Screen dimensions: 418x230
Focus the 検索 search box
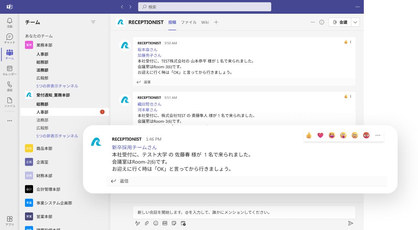[x=205, y=7]
